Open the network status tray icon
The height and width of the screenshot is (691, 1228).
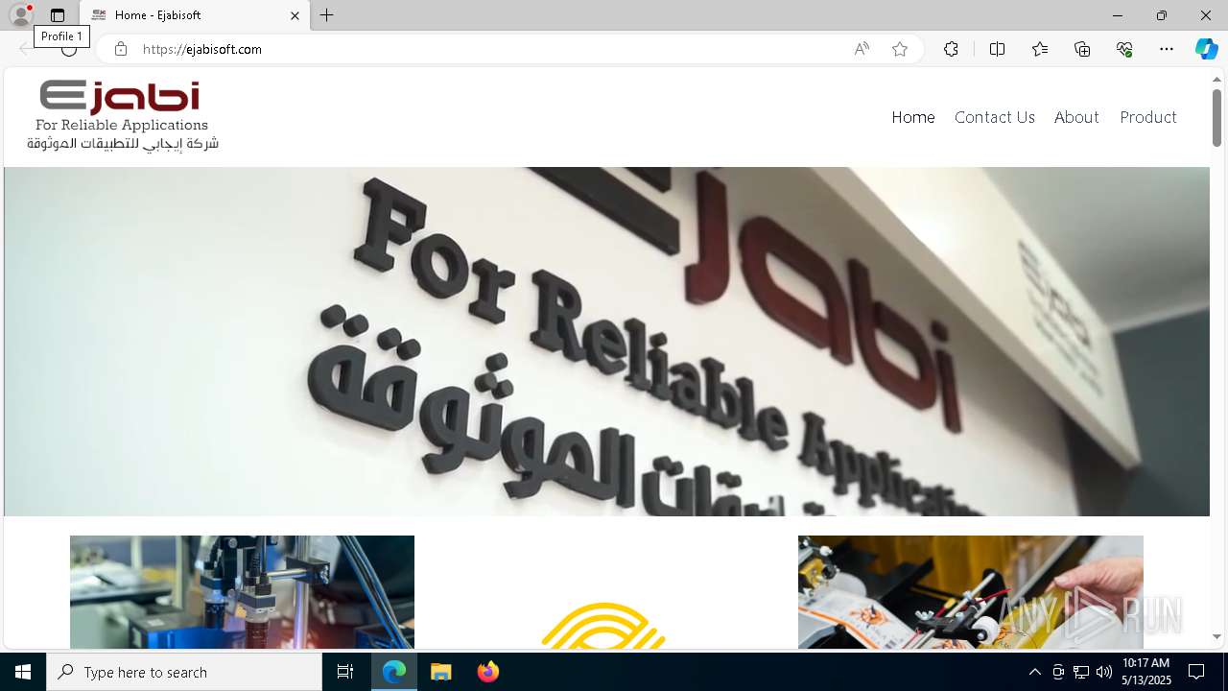pyautogui.click(x=1081, y=672)
